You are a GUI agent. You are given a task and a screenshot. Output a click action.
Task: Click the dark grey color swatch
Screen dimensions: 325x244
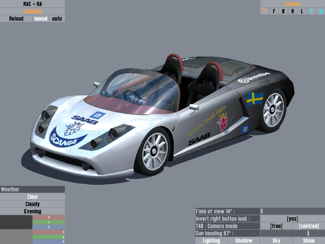(x=16, y=222)
